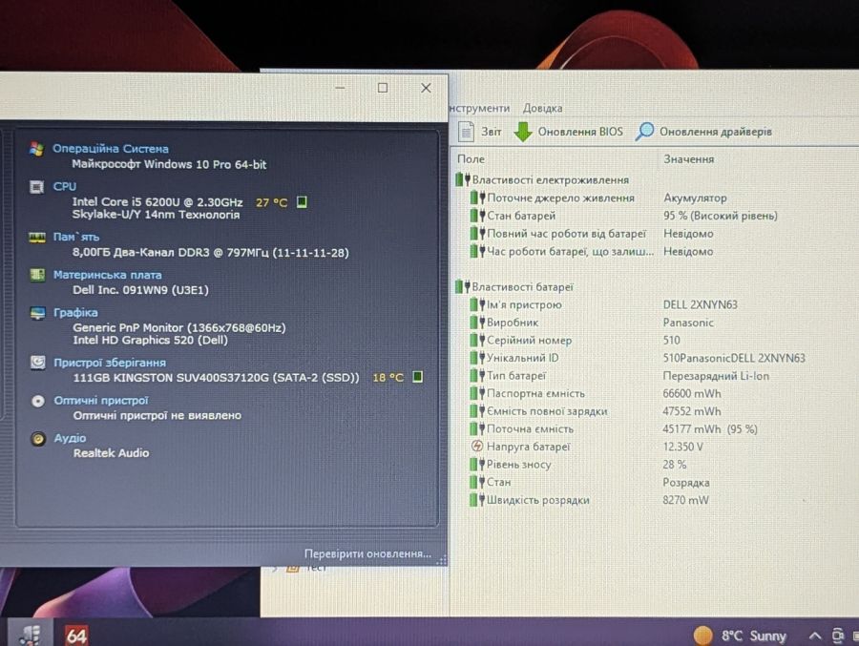Show hidden tray icons with the chevron
859x646 pixels.
point(815,636)
